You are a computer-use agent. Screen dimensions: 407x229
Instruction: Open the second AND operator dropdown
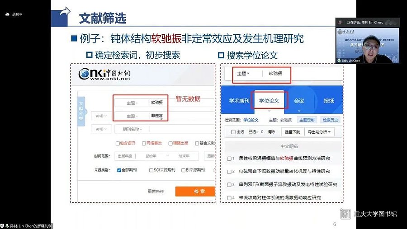coord(101,129)
